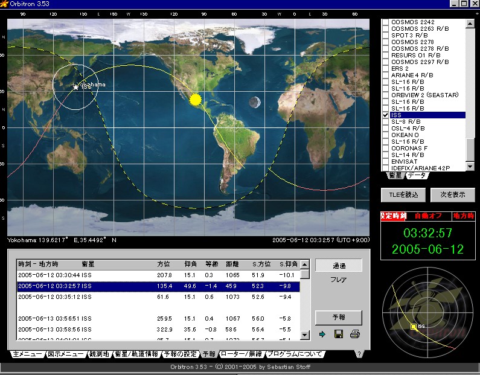Select the 予報 tab

point(209,354)
